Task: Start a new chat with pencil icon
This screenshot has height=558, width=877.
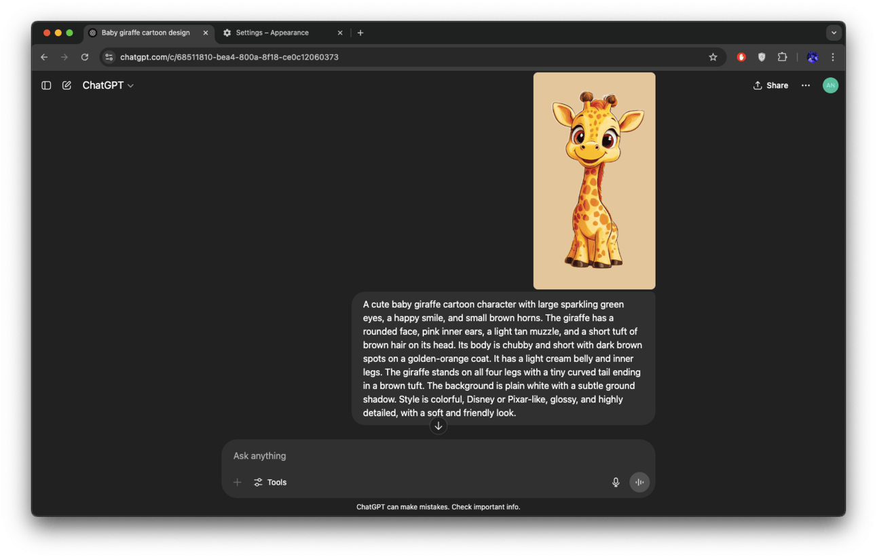Action: point(67,86)
